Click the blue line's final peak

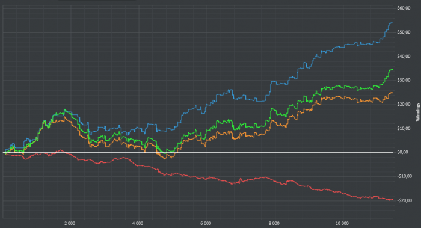click(391, 23)
